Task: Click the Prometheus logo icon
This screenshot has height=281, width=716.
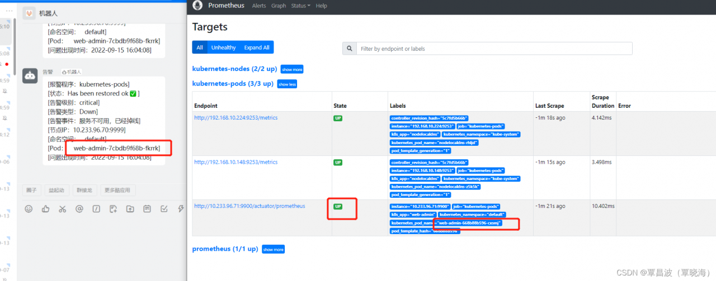Action: click(x=197, y=6)
